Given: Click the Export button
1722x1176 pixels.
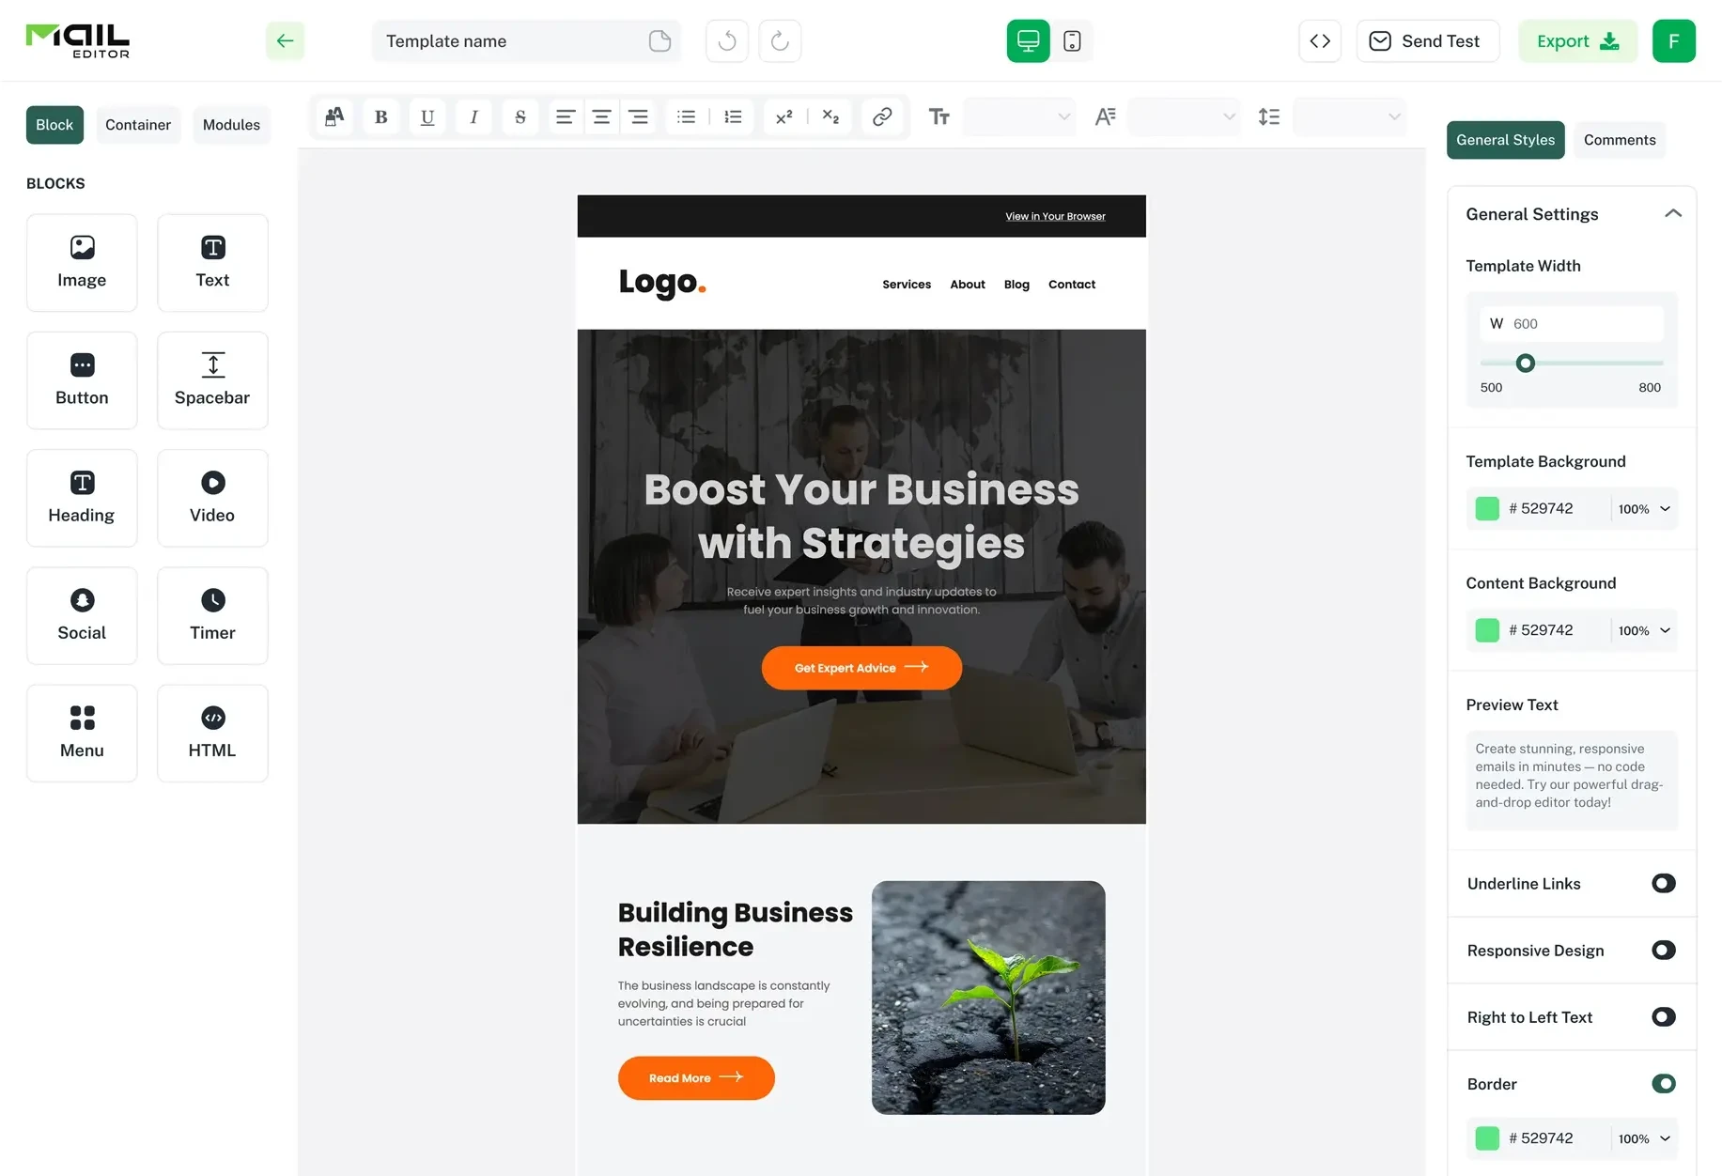Looking at the screenshot, I should click(1576, 41).
